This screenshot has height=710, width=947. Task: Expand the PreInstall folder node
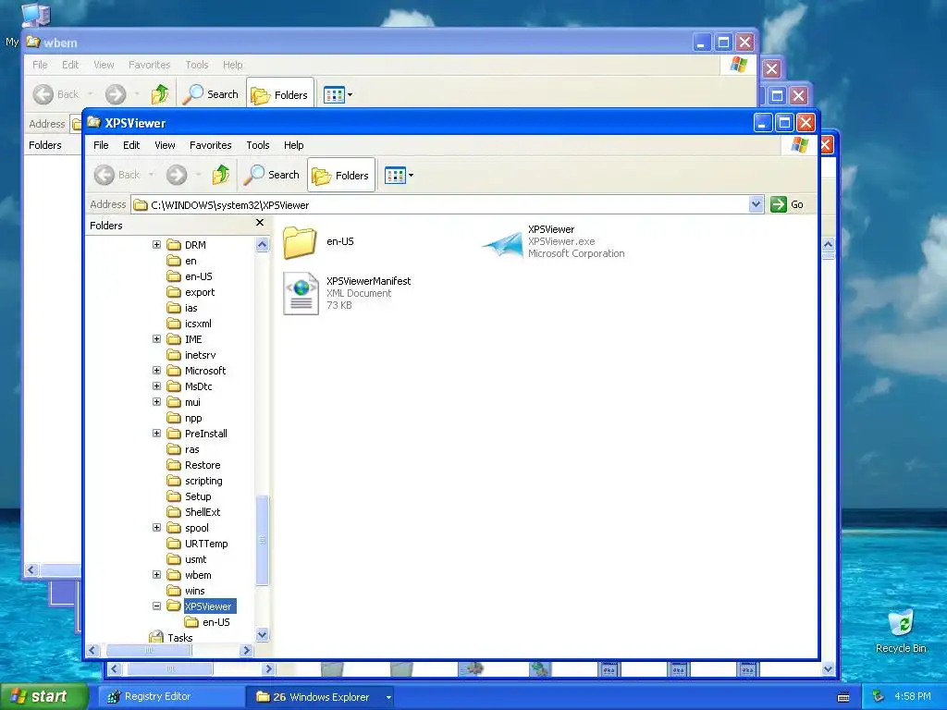point(156,433)
